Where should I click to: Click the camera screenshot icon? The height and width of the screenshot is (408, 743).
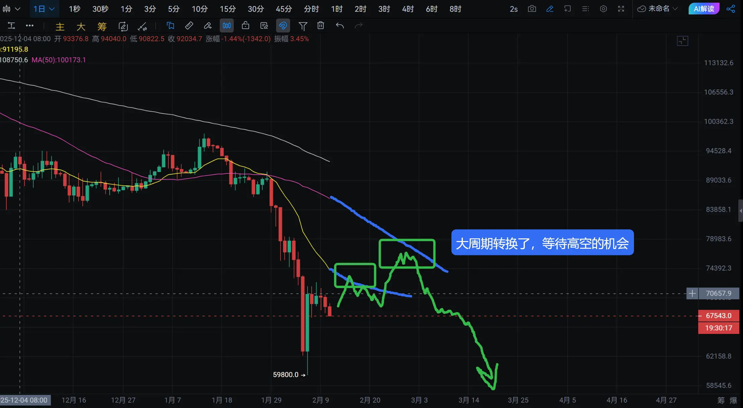[532, 9]
